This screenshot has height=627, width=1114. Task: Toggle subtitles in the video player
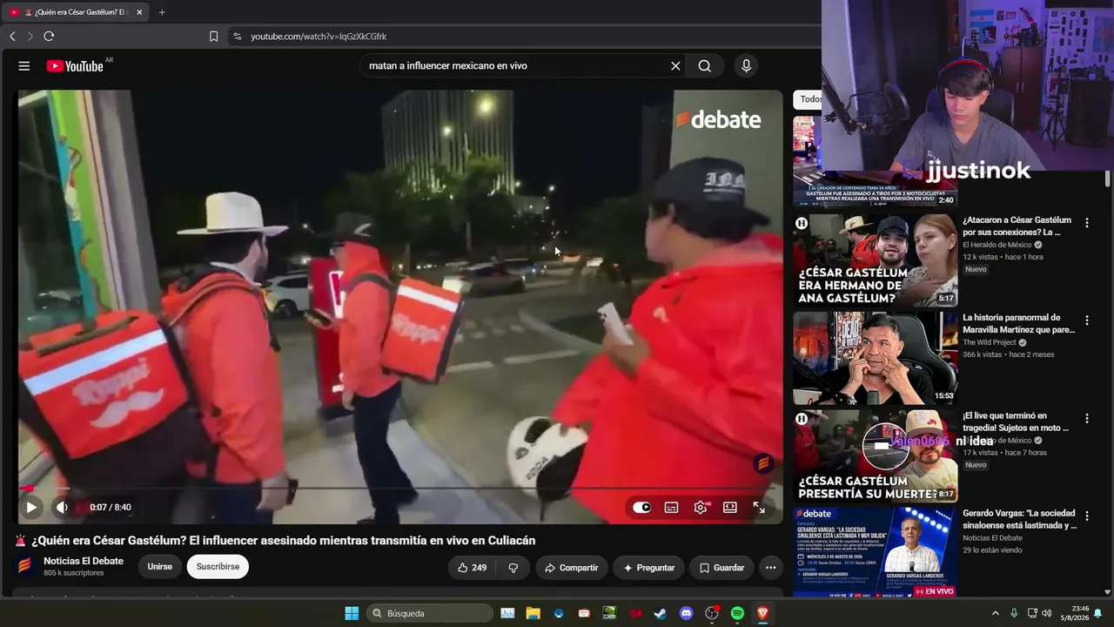click(672, 508)
